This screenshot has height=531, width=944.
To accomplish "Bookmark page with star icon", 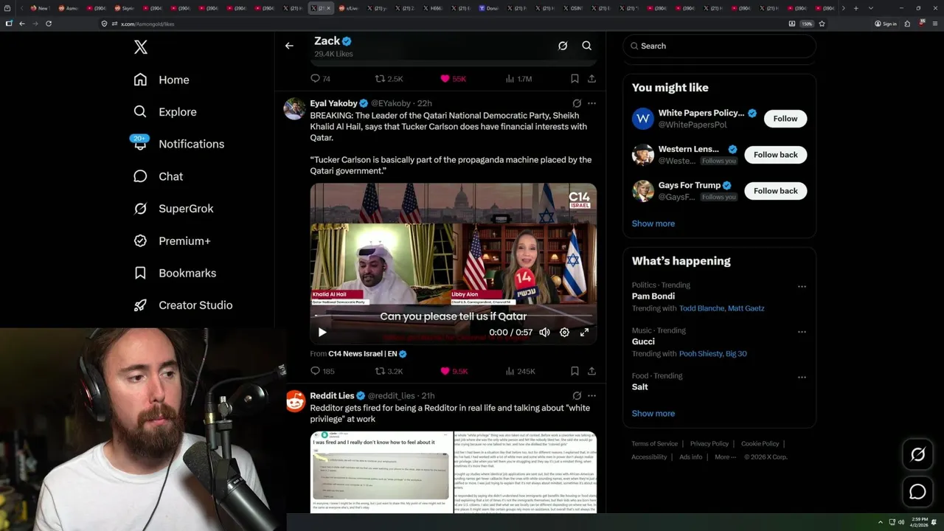I will click(822, 24).
